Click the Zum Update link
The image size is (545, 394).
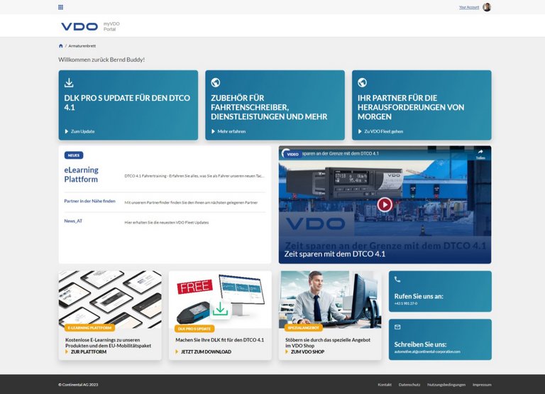(82, 131)
